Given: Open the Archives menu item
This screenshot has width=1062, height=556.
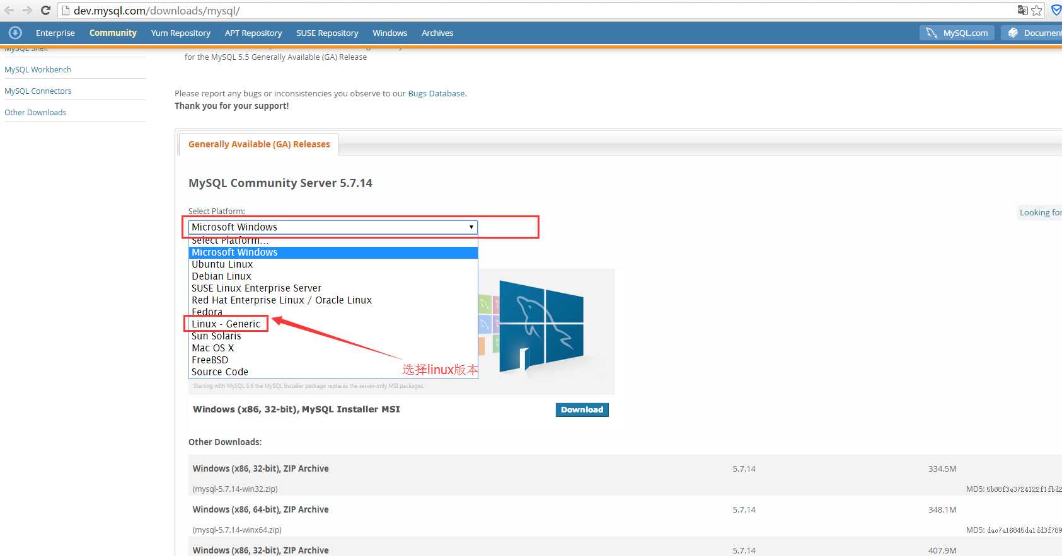Looking at the screenshot, I should coord(437,33).
